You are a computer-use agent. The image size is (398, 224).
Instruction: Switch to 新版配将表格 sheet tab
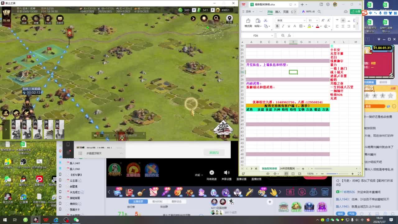pyautogui.click(x=269, y=169)
